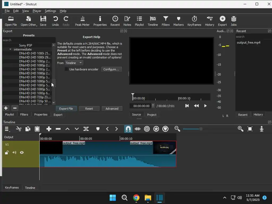Open the Peak Meter panel
Viewport: 272px width, 204px height.
click(82, 21)
